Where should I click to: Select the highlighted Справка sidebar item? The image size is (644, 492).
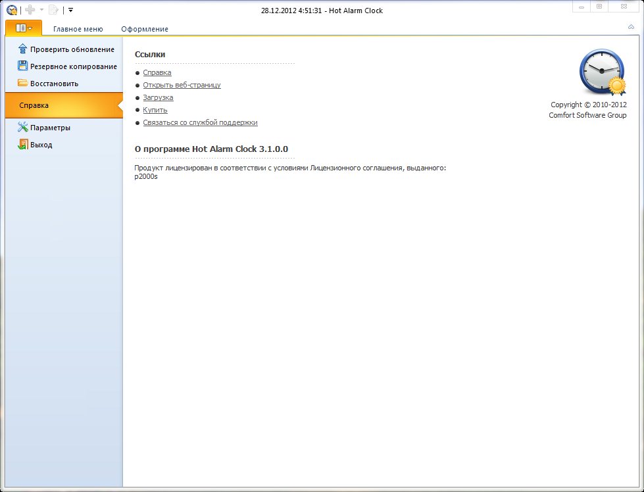(64, 105)
